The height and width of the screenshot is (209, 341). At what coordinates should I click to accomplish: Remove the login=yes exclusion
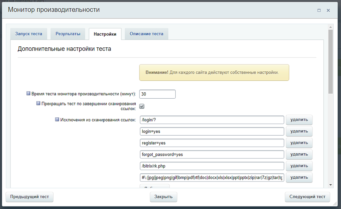(299, 131)
